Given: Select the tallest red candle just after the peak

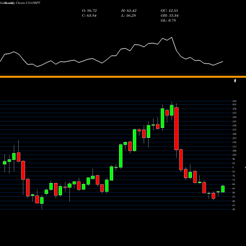Looking at the screenshot, I should point(176,128).
